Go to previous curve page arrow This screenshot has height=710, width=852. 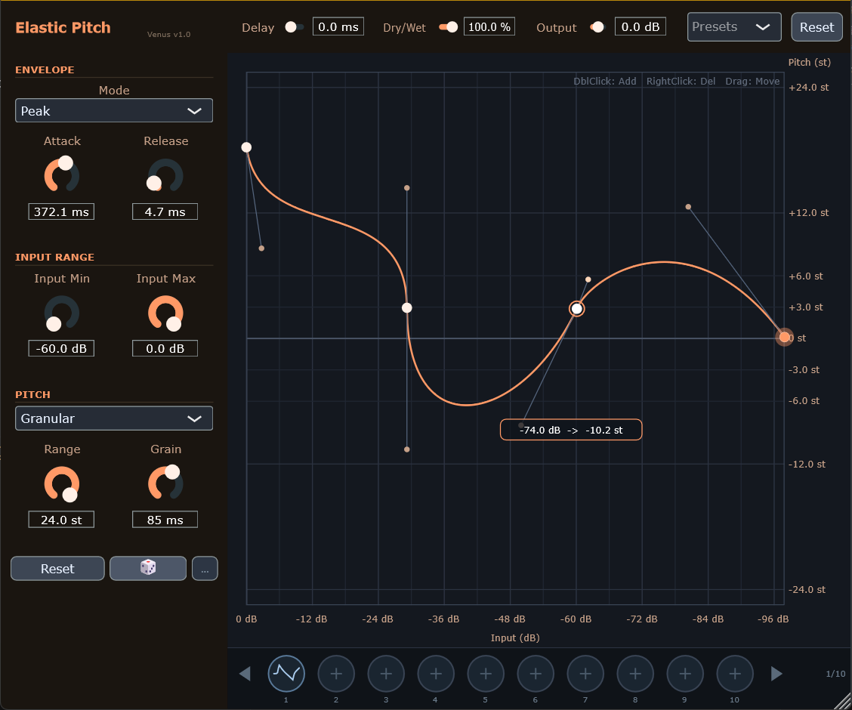click(245, 674)
